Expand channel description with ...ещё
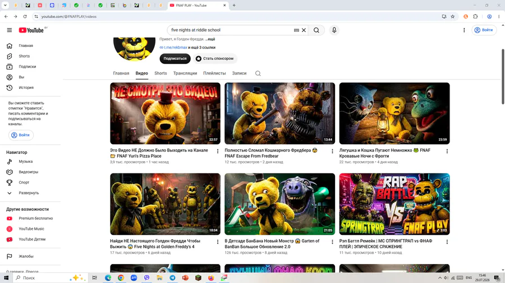Viewport: 505px width, 283px height. click(x=210, y=39)
